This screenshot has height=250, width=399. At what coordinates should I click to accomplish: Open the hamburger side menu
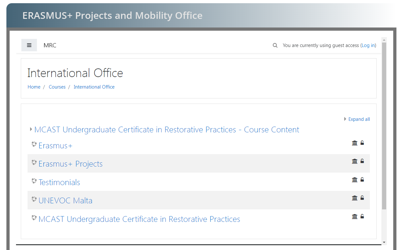point(29,45)
